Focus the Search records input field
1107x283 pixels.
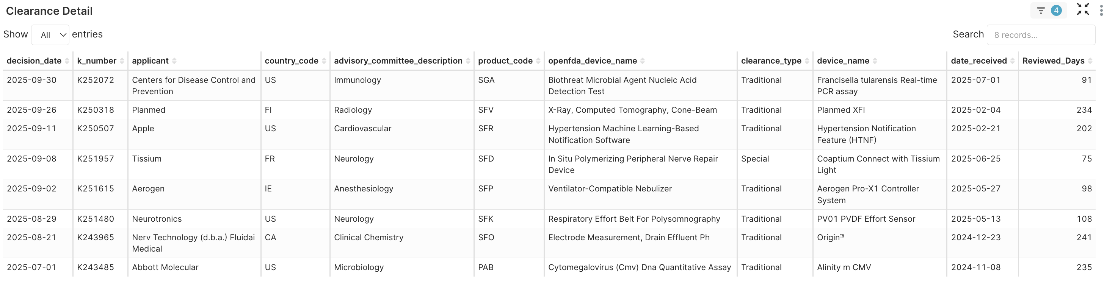click(1041, 35)
